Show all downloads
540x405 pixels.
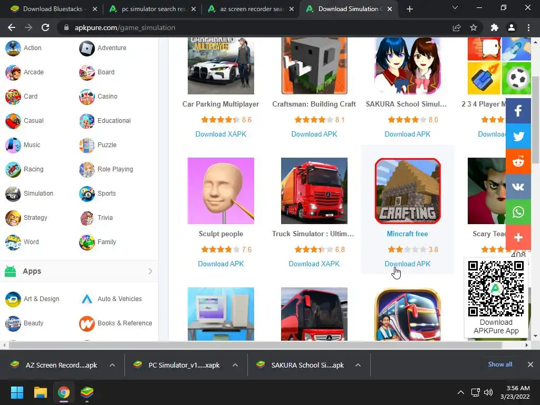(x=500, y=364)
